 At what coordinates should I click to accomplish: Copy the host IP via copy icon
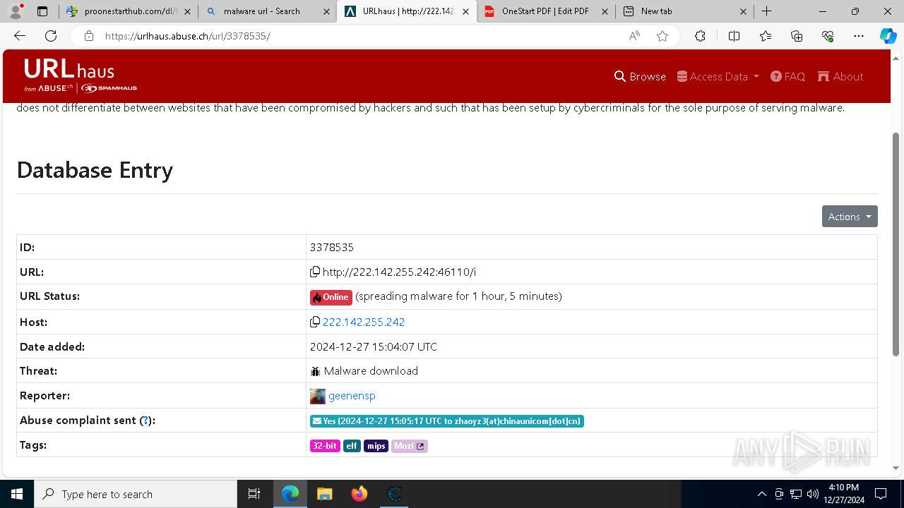tap(315, 322)
